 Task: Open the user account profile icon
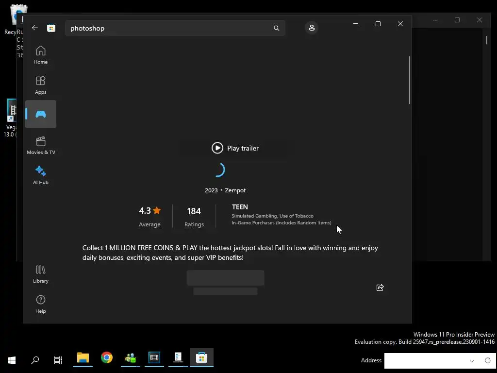tap(312, 28)
